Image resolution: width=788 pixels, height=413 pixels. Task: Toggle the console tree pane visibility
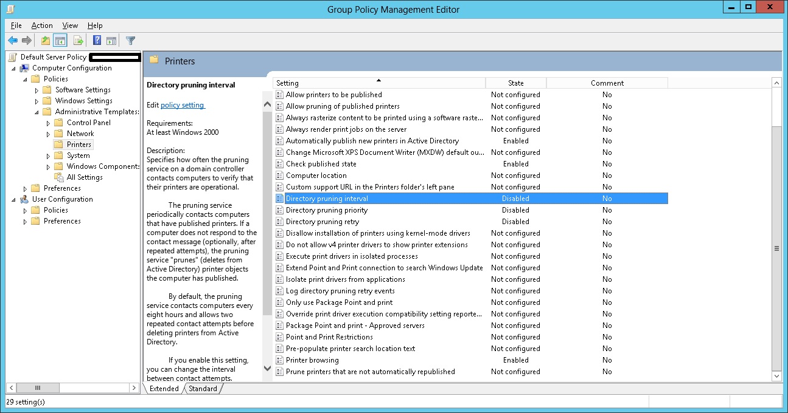pyautogui.click(x=59, y=40)
